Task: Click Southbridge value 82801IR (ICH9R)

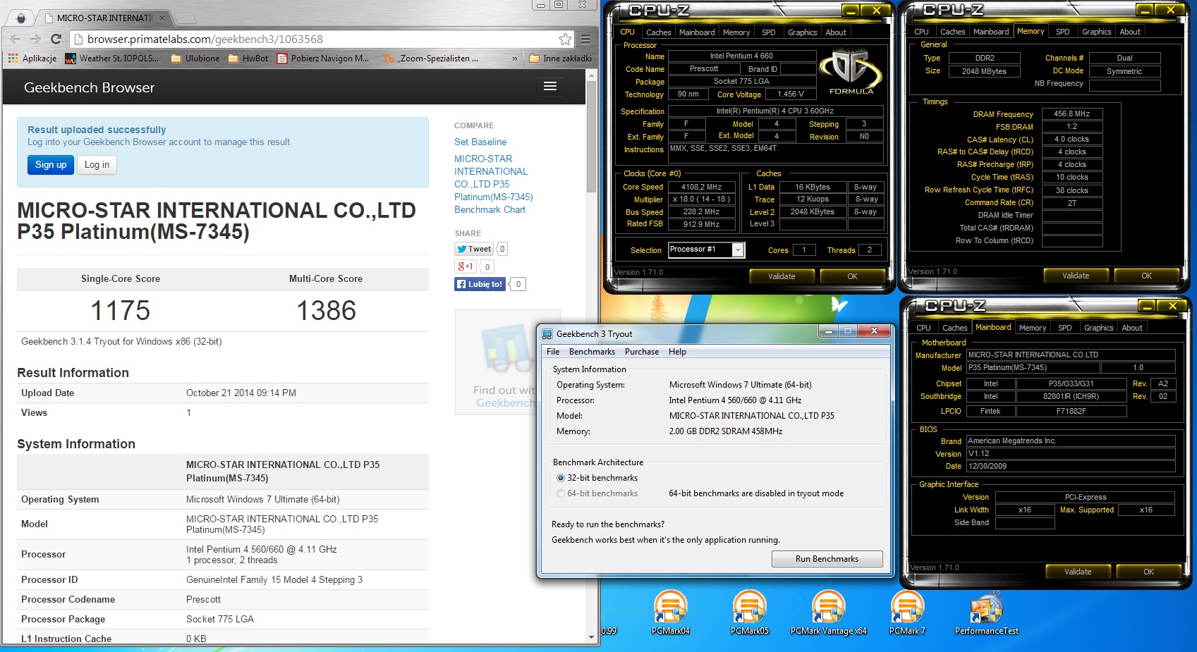Action: [x=1071, y=396]
